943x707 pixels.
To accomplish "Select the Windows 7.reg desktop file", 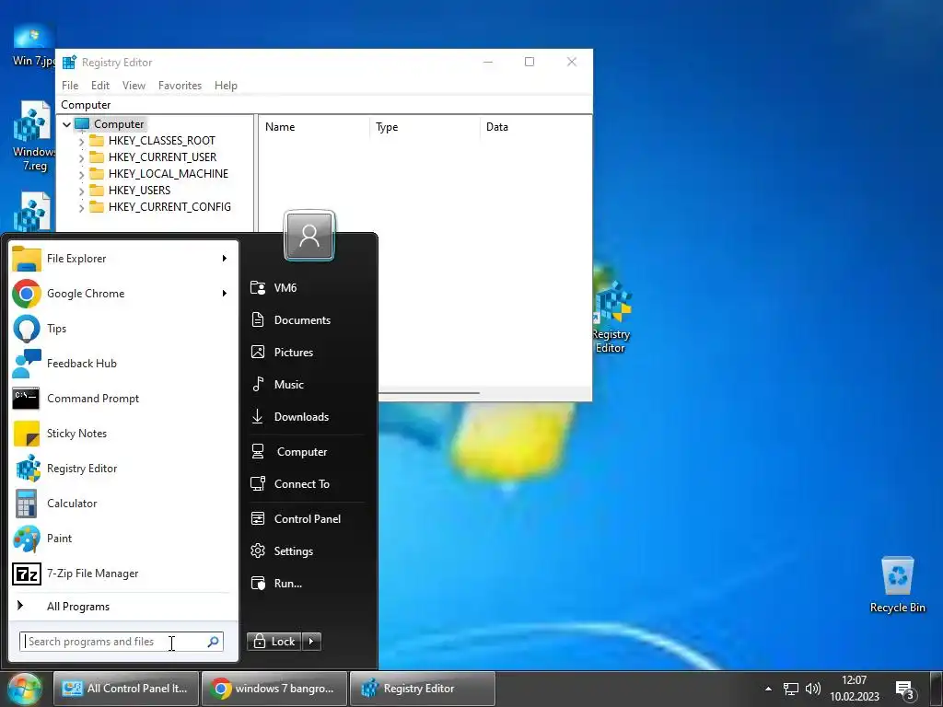I will tap(33, 136).
